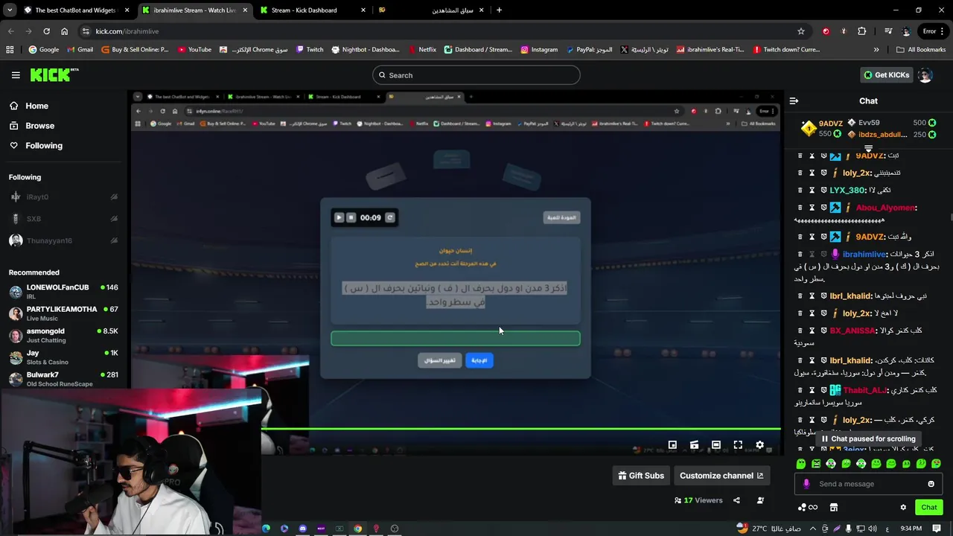This screenshot has width=953, height=536.
Task: Toggle IRayt0 notification bell in Following
Action: (114, 197)
